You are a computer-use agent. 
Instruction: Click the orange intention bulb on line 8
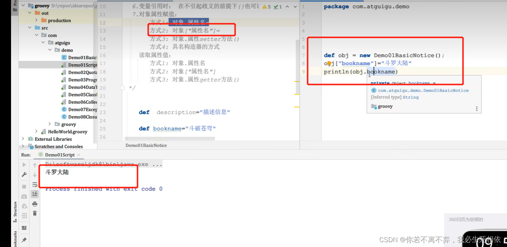pos(330,63)
